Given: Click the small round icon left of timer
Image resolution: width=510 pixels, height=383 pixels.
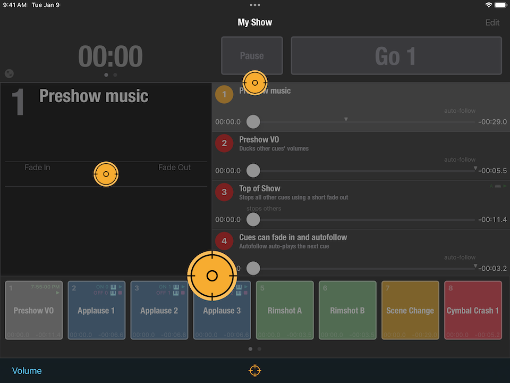Looking at the screenshot, I should pos(9,74).
